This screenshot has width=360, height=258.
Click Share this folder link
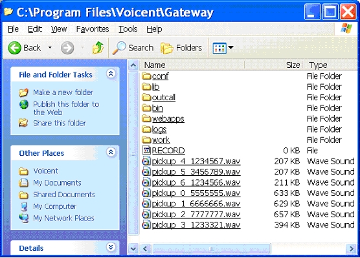pyautogui.click(x=60, y=123)
